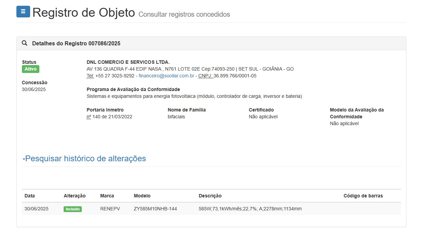Expand Pesquisar histórico de alterações
This screenshot has width=431, height=239.
(x=86, y=159)
